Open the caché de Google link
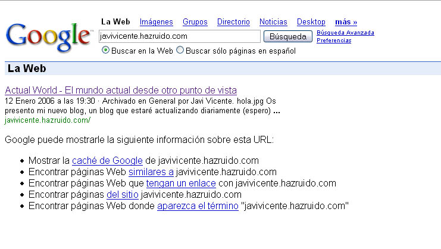Image resolution: width=441 pixels, height=249 pixels. pyautogui.click(x=107, y=161)
